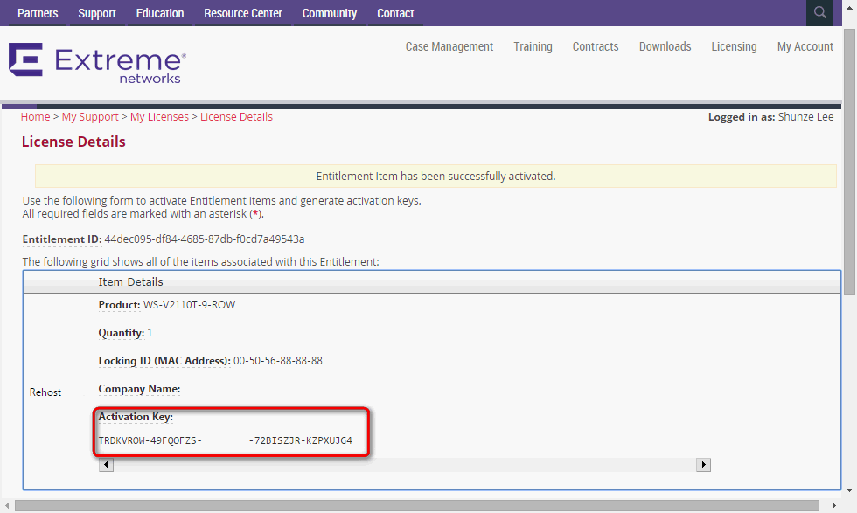
Task: Click the logged-in user name Shunze Lee
Action: pyautogui.click(x=805, y=117)
